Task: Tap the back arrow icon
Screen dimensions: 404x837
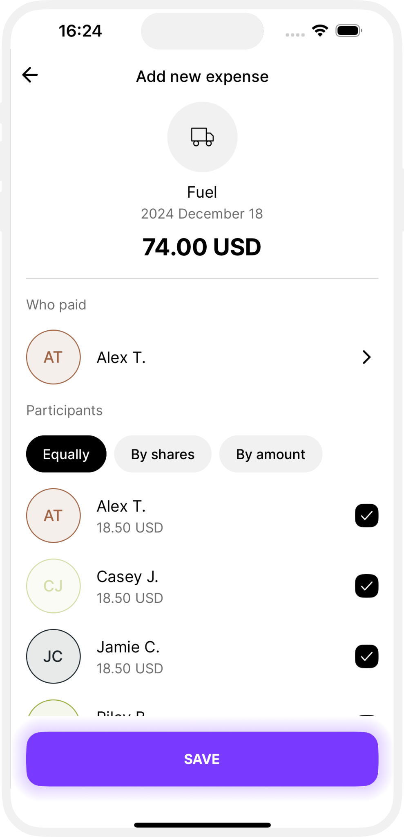Action: point(30,75)
